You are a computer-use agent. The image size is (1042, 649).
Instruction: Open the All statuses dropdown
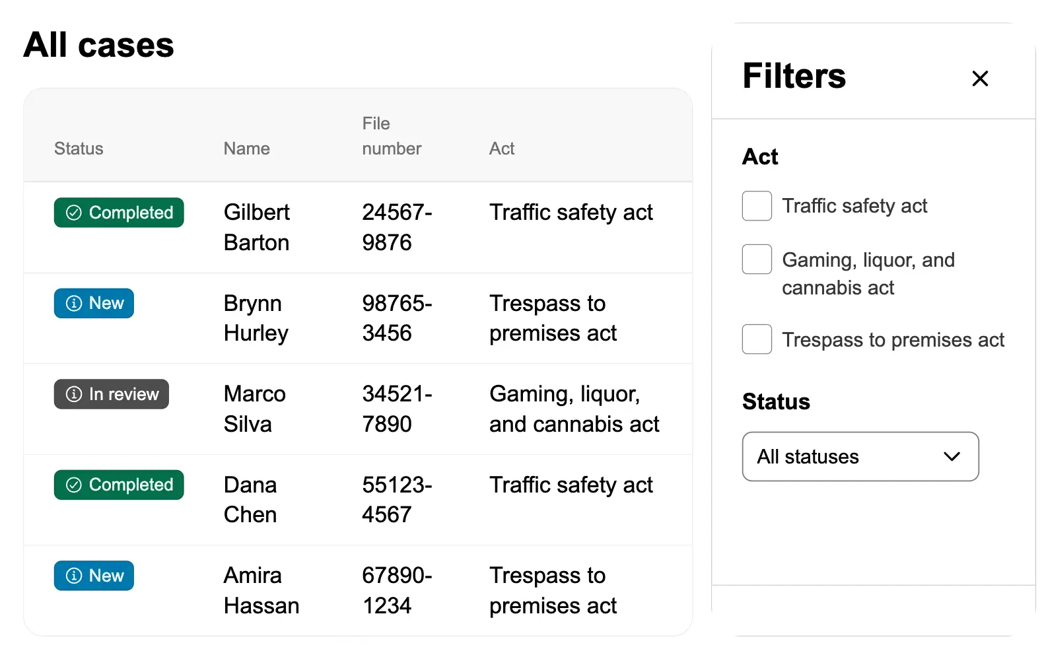tap(860, 457)
